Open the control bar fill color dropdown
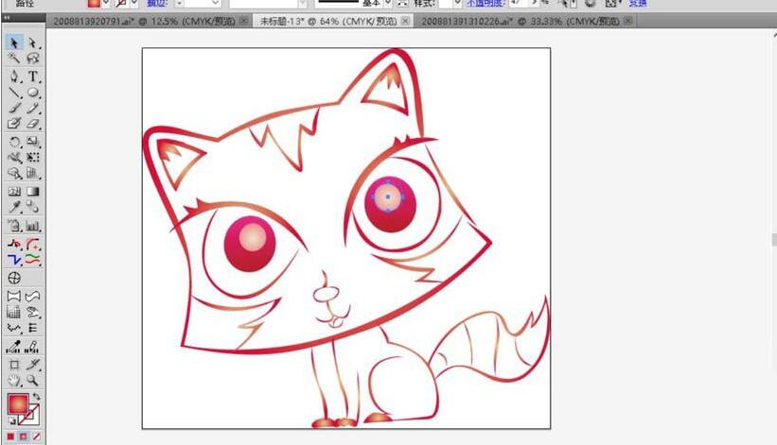The width and height of the screenshot is (777, 445). (106, 3)
